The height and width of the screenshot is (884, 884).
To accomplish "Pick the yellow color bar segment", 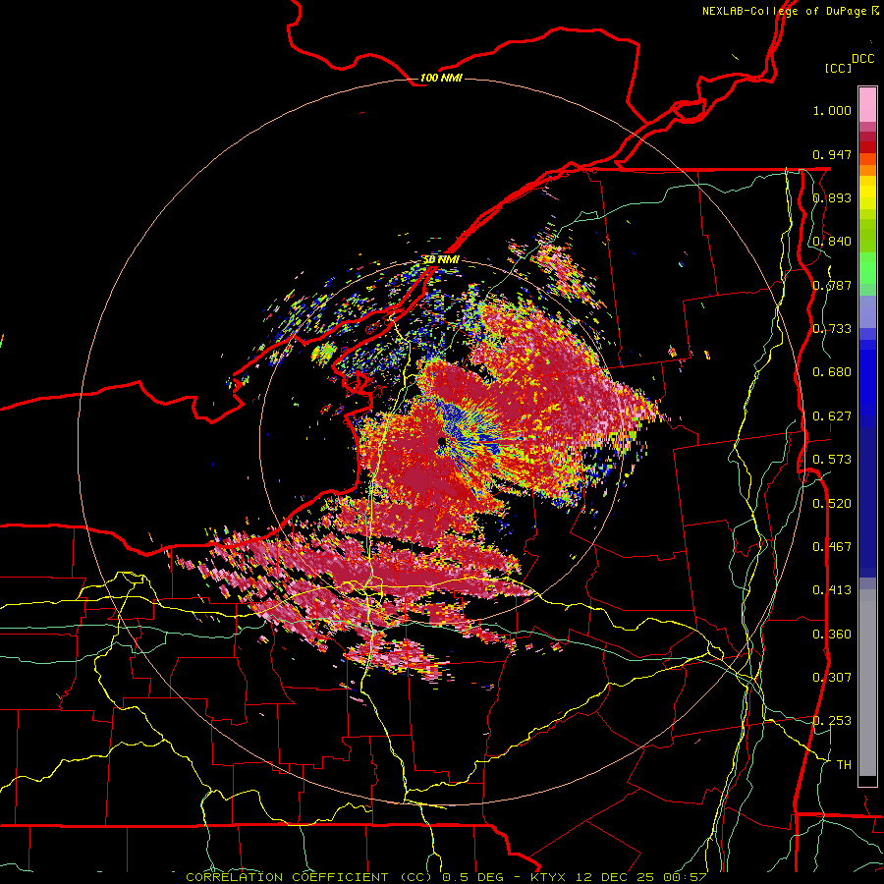I will (867, 193).
